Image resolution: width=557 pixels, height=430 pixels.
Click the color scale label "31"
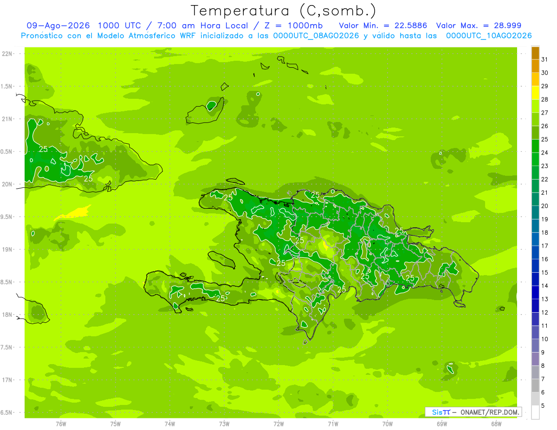pos(545,59)
